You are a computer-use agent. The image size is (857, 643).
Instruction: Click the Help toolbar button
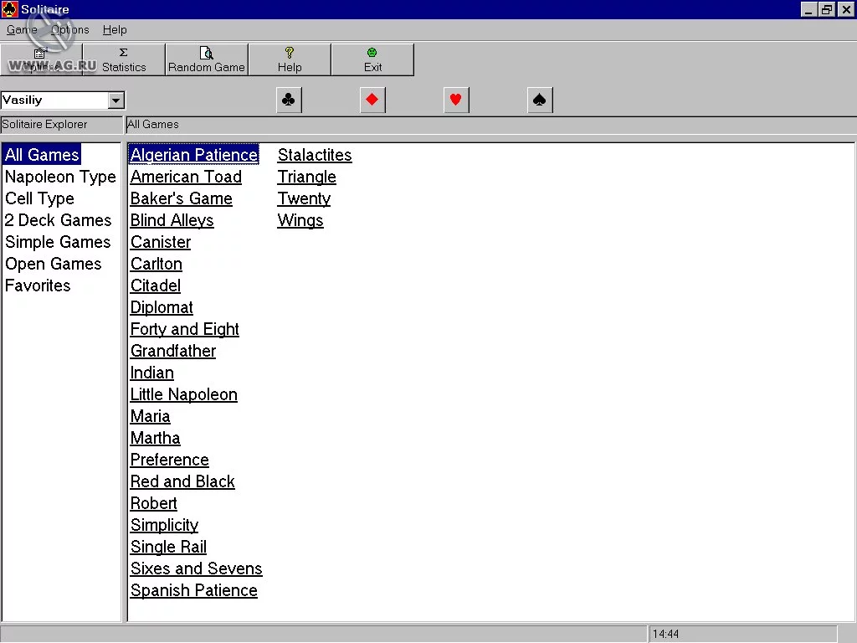[290, 59]
